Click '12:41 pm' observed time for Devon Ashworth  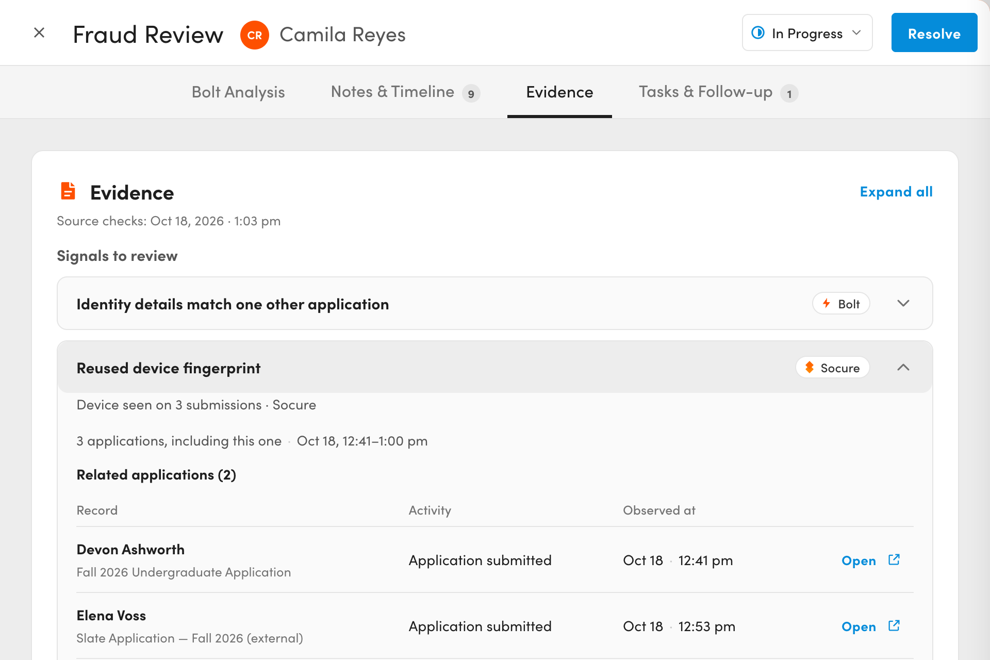[x=705, y=560]
